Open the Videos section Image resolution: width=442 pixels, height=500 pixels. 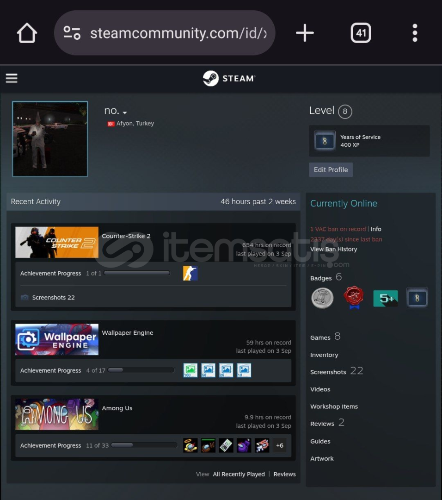click(x=320, y=389)
